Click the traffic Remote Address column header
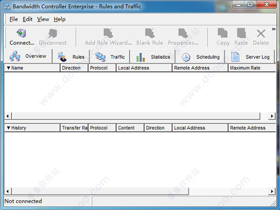 click(x=252, y=128)
